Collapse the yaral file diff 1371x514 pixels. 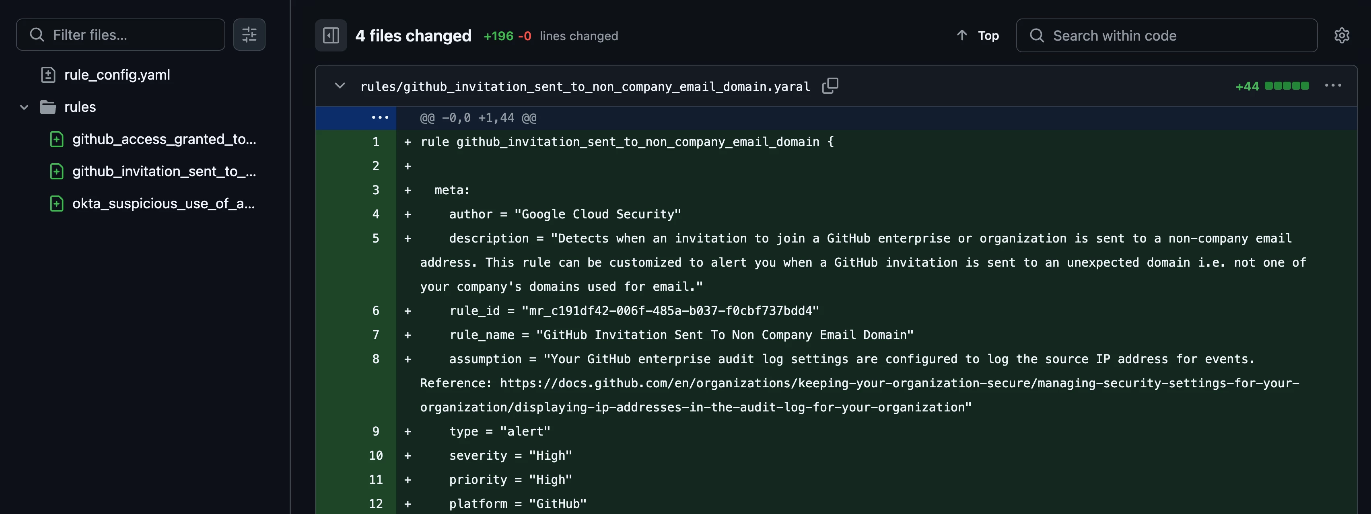point(340,86)
